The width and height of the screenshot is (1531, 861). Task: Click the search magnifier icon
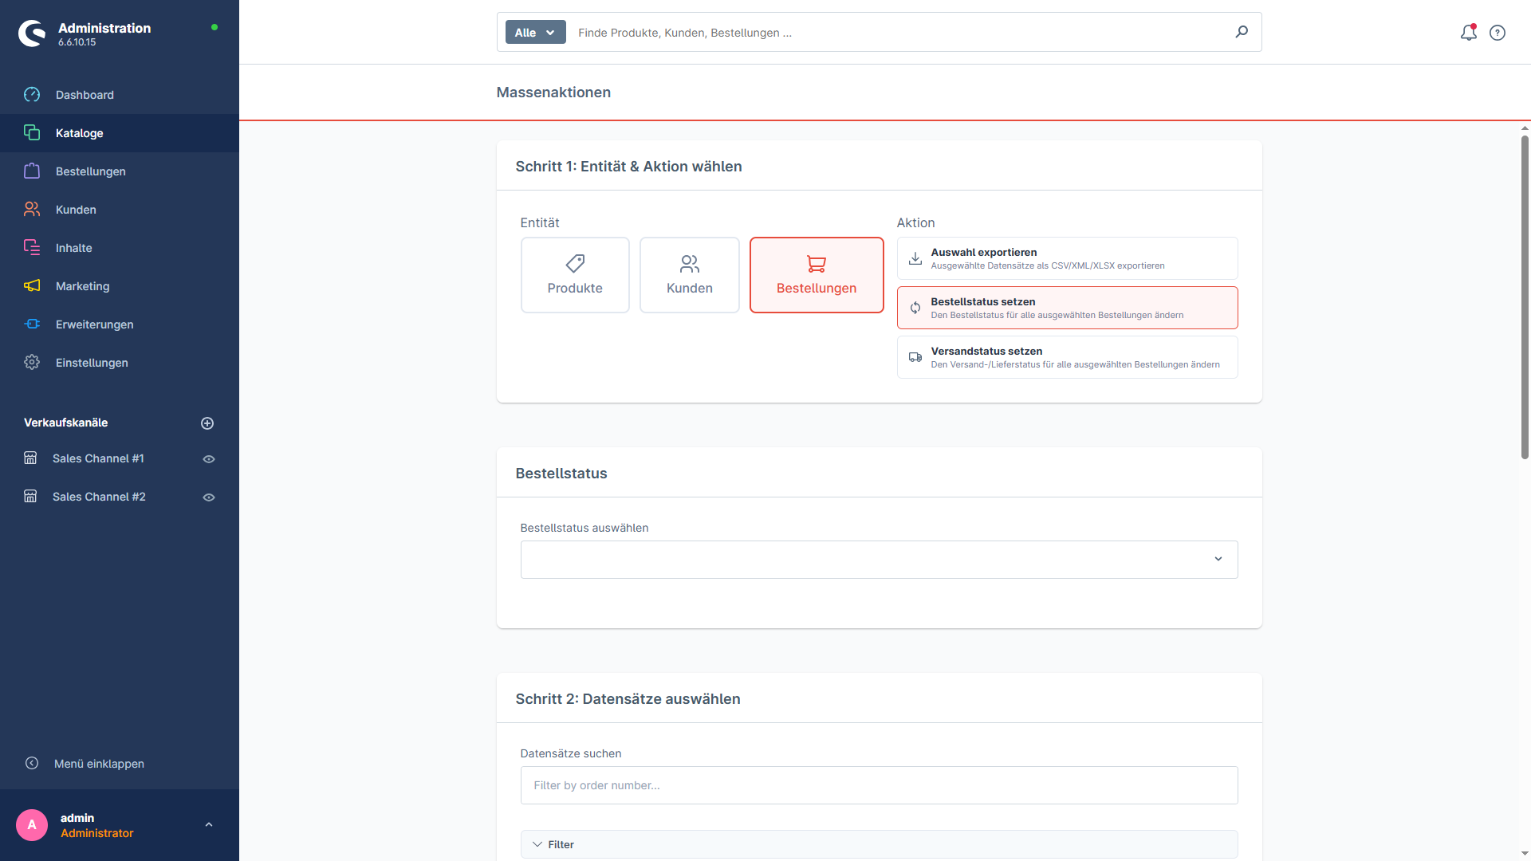[x=1242, y=32]
